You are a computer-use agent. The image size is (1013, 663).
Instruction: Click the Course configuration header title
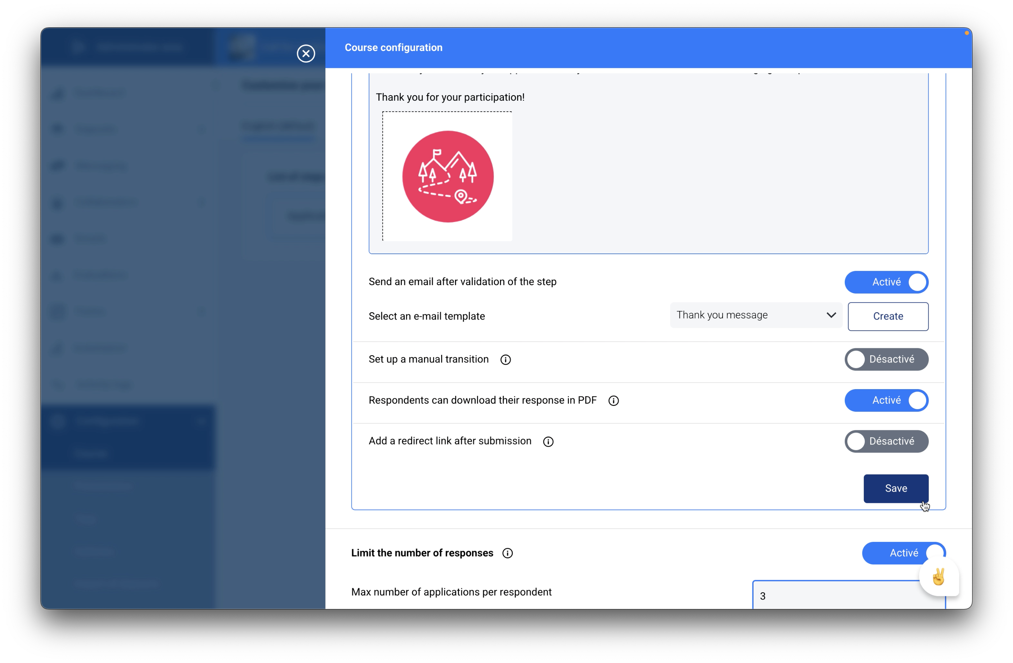tap(393, 48)
